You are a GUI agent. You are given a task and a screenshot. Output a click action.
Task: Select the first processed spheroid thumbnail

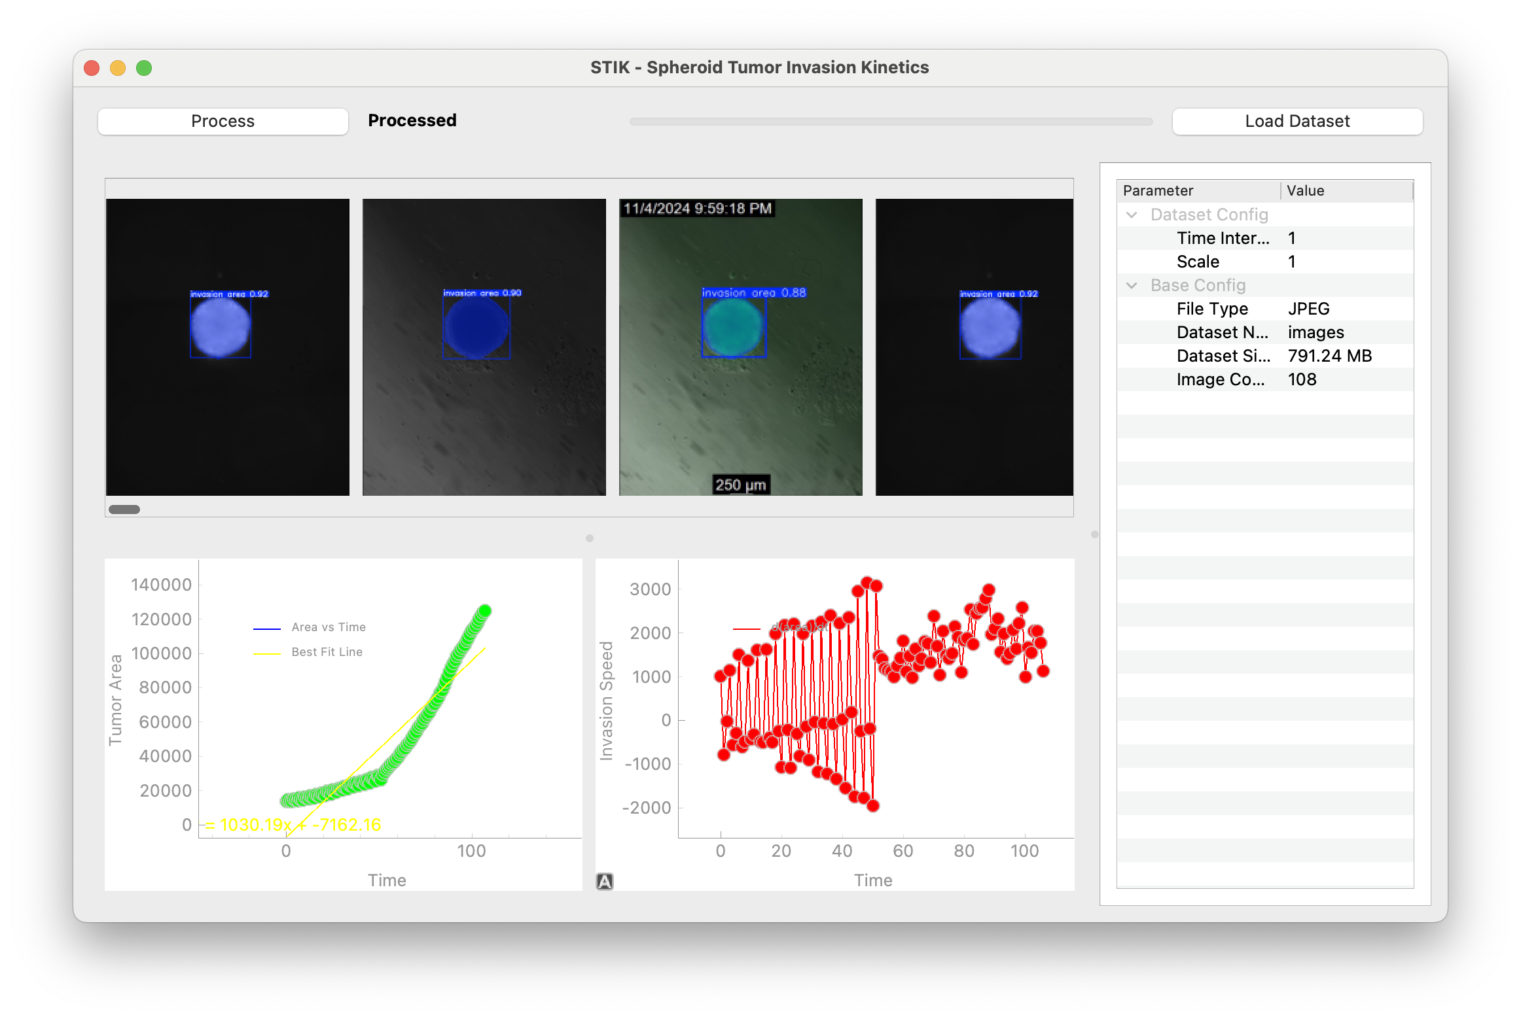pos(227,347)
